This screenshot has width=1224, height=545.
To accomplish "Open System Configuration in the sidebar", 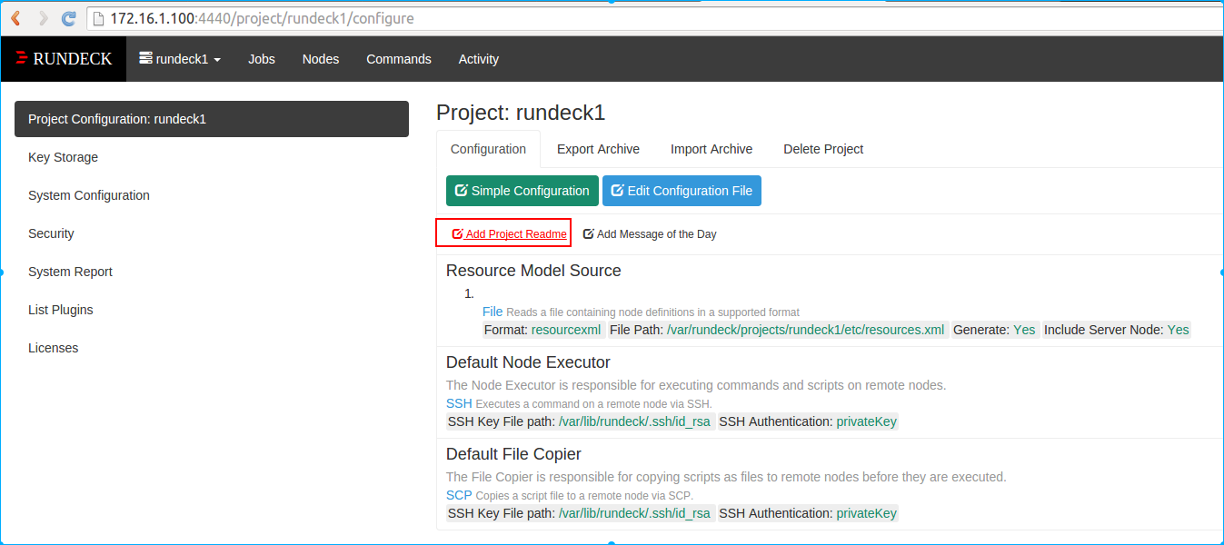I will (x=89, y=195).
